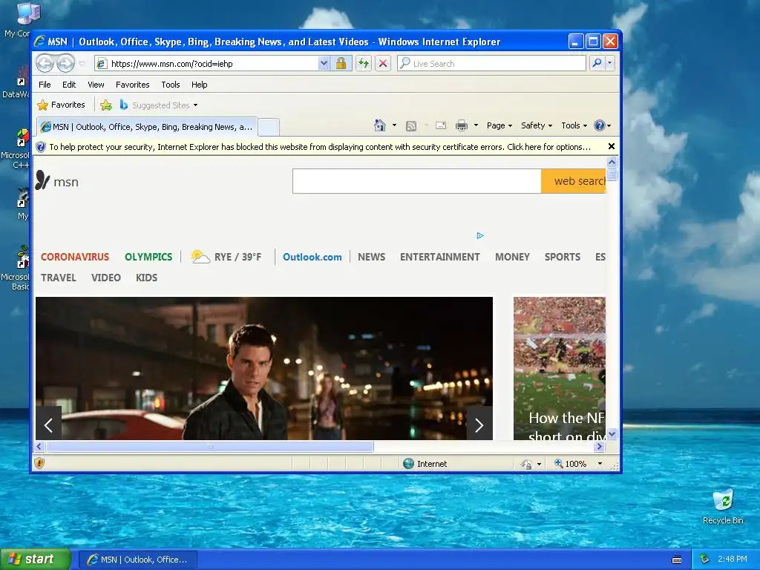760x570 pixels.
Task: Click the security lock icon in address bar
Action: pos(341,63)
